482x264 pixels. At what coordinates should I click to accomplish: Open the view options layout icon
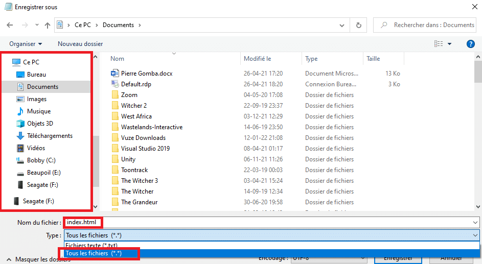tap(438, 44)
